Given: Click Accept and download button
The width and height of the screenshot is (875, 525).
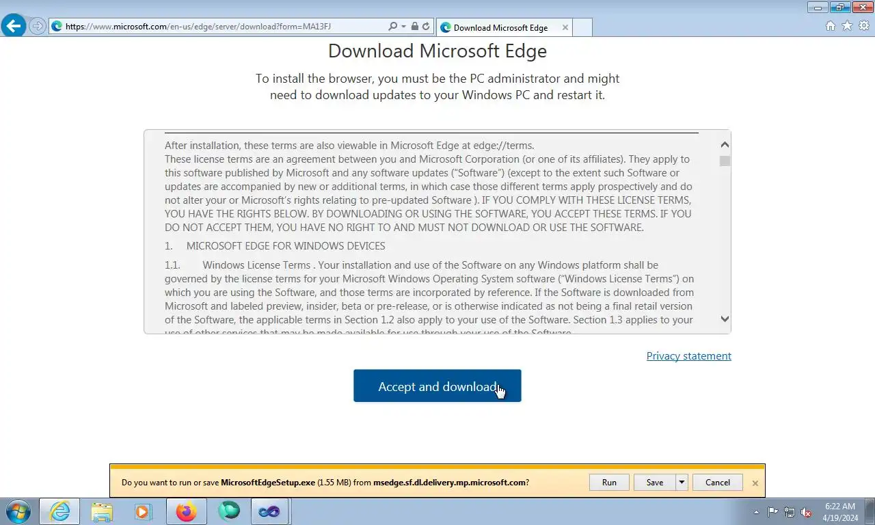Looking at the screenshot, I should (x=437, y=386).
